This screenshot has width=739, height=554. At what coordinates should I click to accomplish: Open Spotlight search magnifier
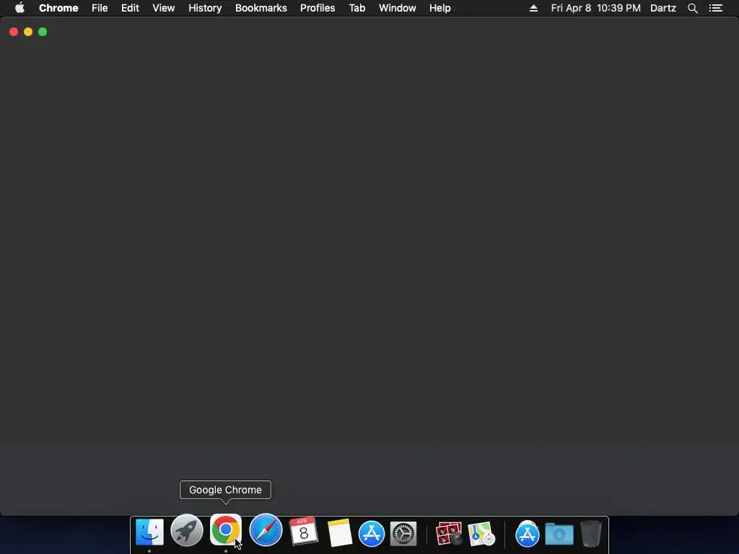[693, 8]
